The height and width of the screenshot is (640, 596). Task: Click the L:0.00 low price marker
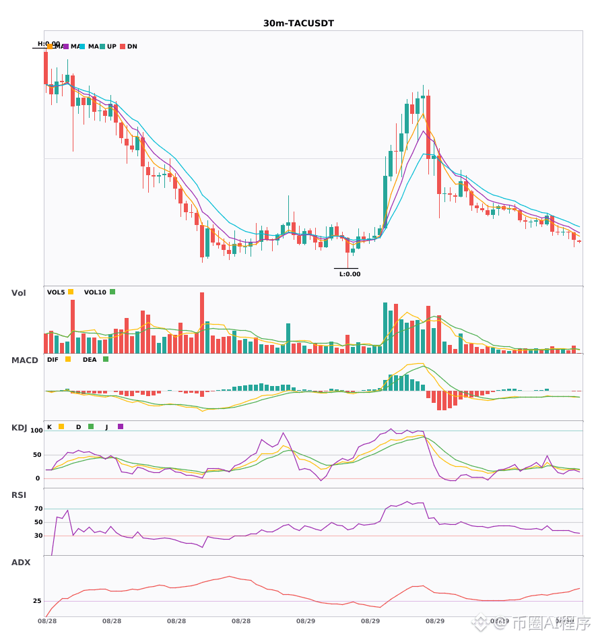[x=350, y=274]
